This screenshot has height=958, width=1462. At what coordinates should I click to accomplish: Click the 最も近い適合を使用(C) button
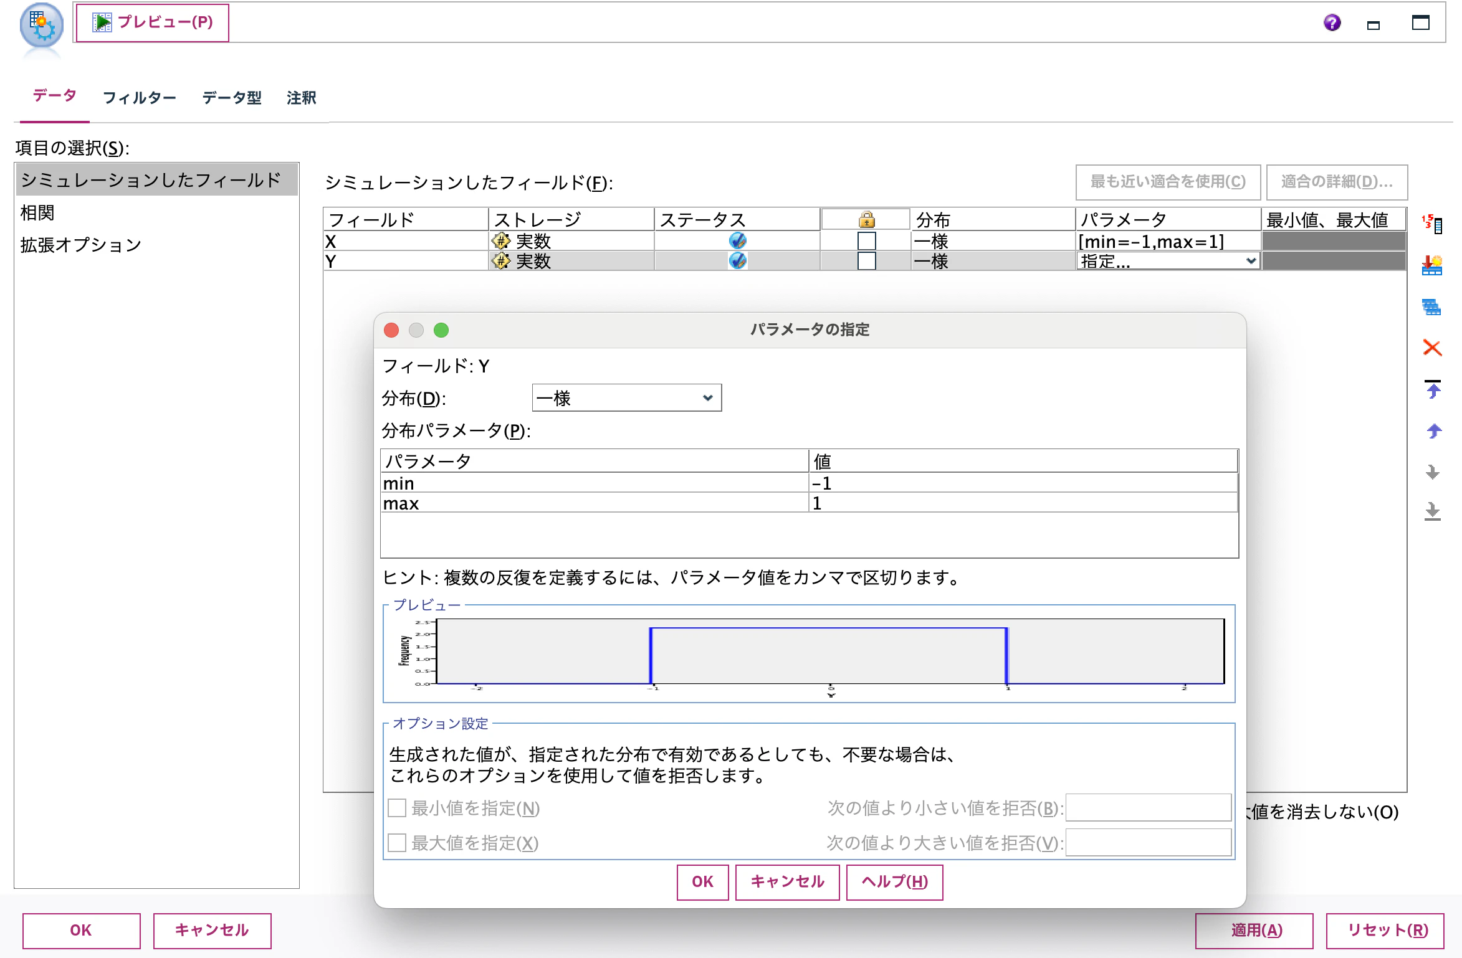coord(1168,181)
